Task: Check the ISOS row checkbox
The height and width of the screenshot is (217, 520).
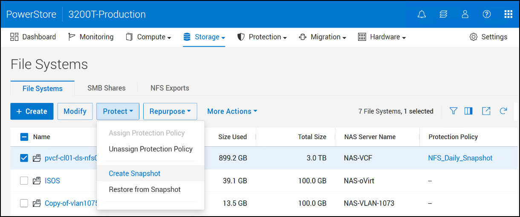Action: (24, 181)
